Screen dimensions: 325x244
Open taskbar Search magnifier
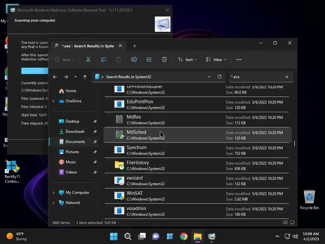pyautogui.click(x=128, y=236)
